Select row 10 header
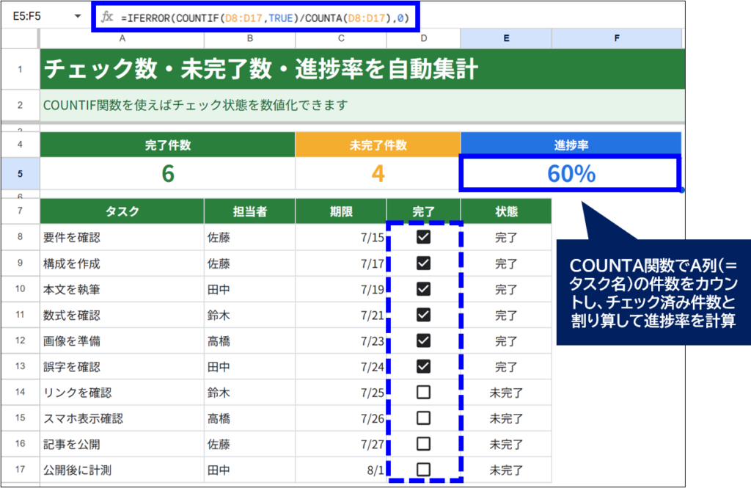Image resolution: width=751 pixels, height=488 pixels. pos(20,289)
